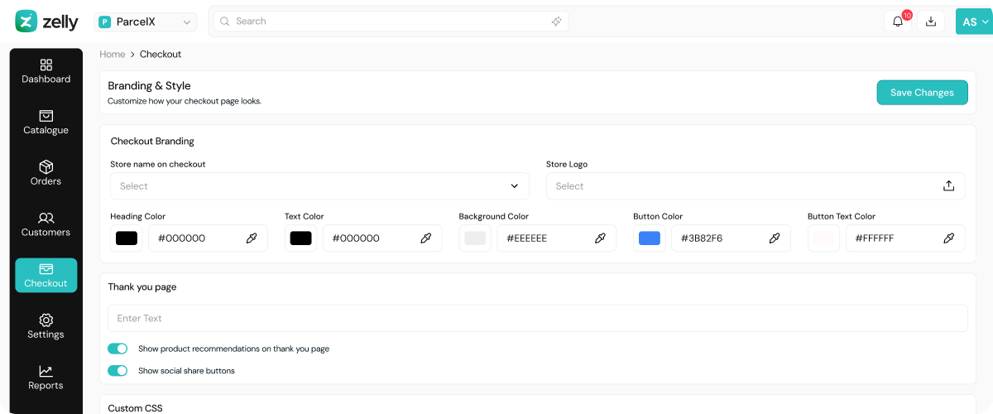Open the AS user account menu
Image resolution: width=993 pixels, height=414 pixels.
tap(974, 22)
